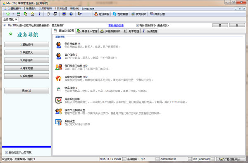The width and height of the screenshot is (248, 163).
Task: Open the 广播信息平台 status bar button
Action: click(x=231, y=159)
